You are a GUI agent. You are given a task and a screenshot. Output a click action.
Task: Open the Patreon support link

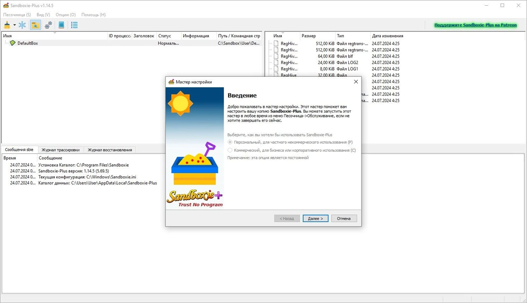[476, 25]
